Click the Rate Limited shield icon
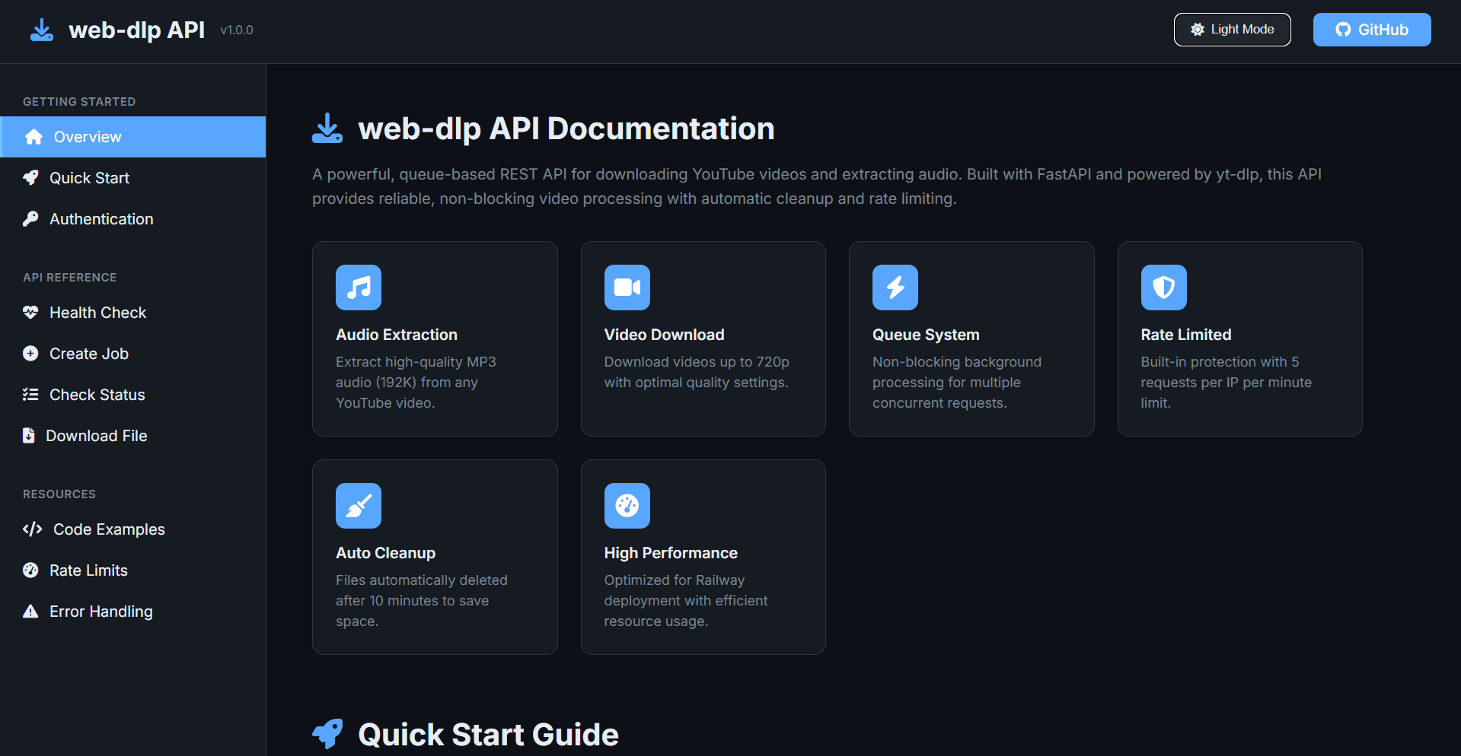Viewport: 1461px width, 756px height. 1163,287
